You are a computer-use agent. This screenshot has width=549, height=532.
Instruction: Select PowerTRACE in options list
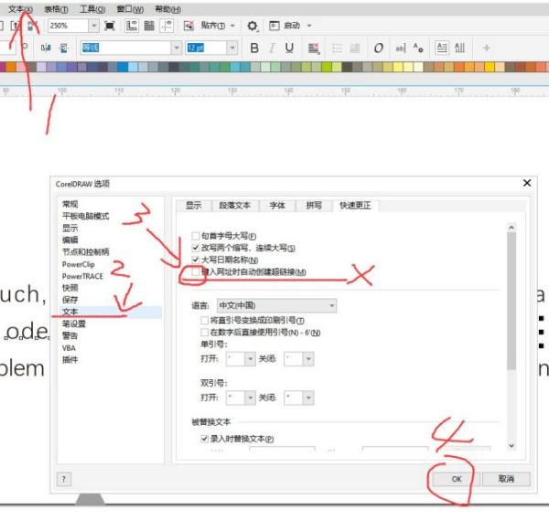[x=82, y=276]
